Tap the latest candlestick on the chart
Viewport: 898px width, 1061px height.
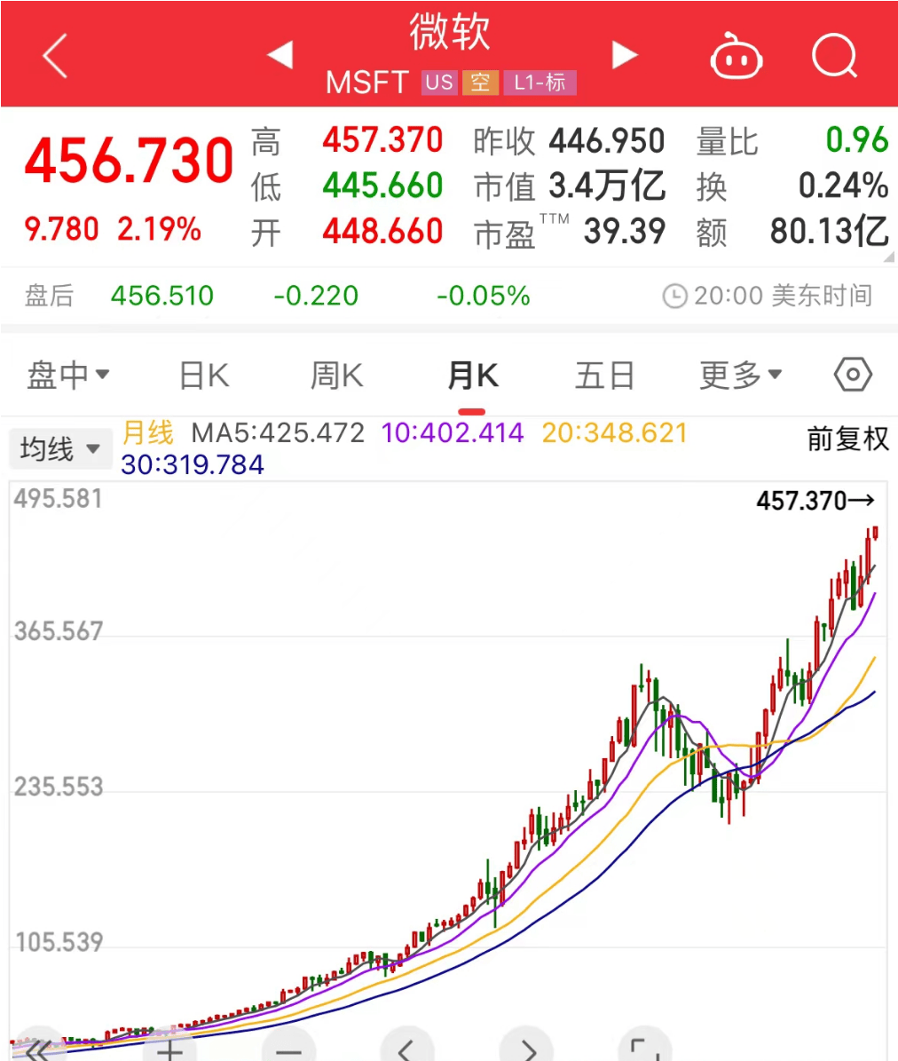[x=876, y=533]
